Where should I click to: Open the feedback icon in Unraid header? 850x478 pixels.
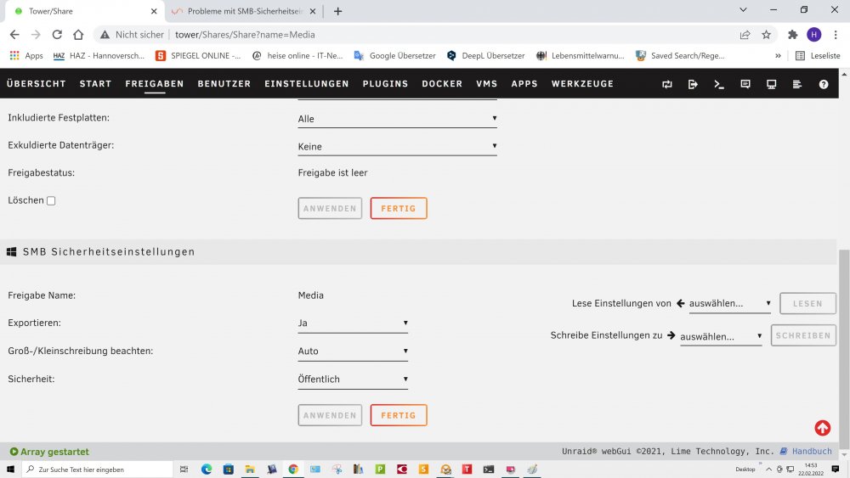pyautogui.click(x=745, y=84)
